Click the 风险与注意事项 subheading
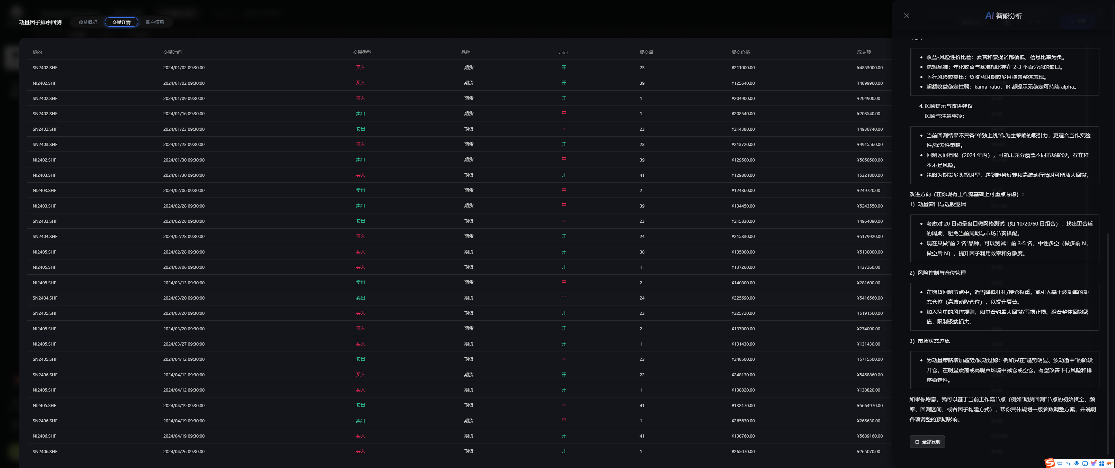 click(x=945, y=116)
